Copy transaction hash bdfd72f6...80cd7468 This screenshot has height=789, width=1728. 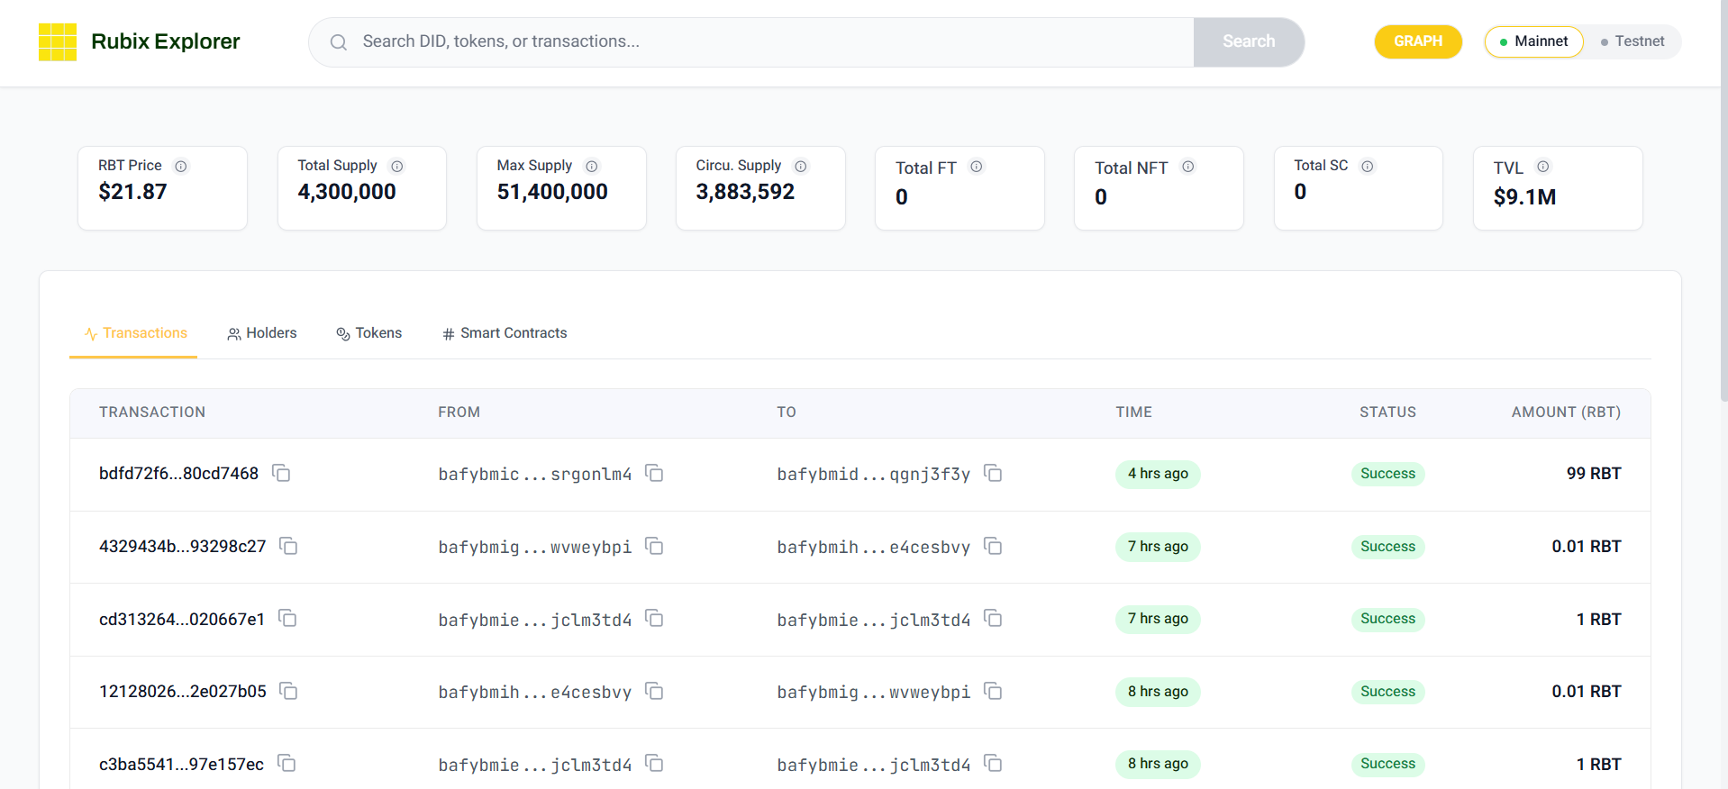click(281, 473)
